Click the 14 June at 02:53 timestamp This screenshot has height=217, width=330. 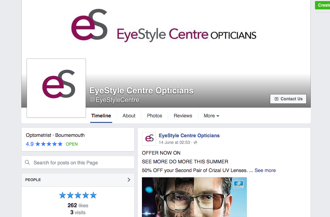coord(174,142)
